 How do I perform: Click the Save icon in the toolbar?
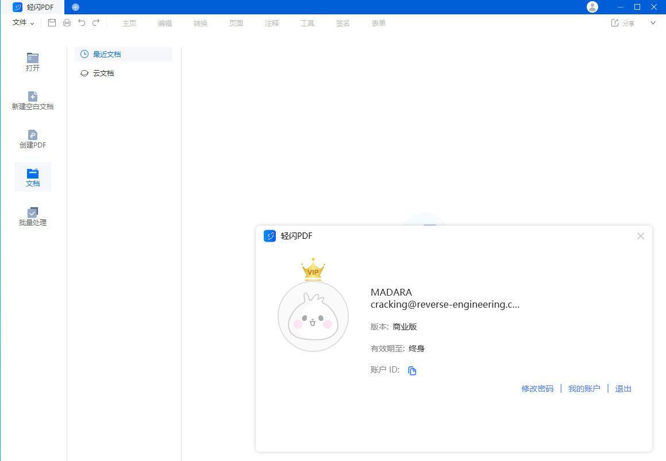[x=52, y=23]
